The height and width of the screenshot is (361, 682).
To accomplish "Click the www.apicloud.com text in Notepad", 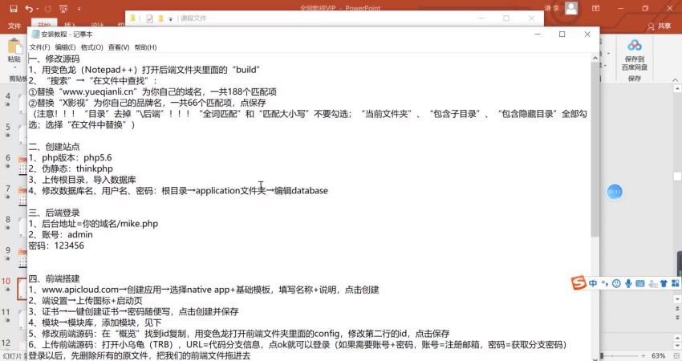I will click(x=80, y=290).
